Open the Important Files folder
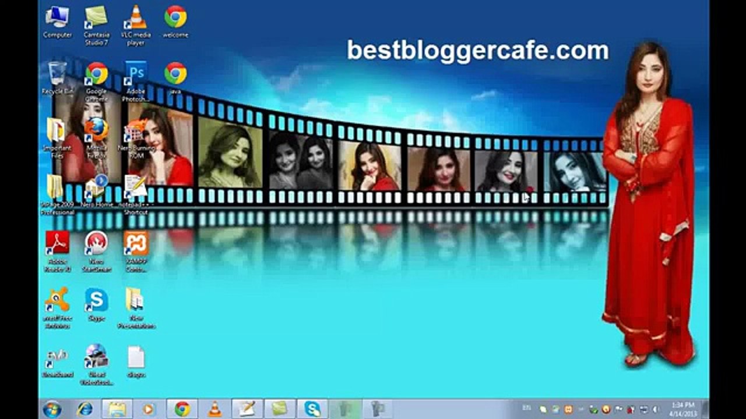 point(57,138)
